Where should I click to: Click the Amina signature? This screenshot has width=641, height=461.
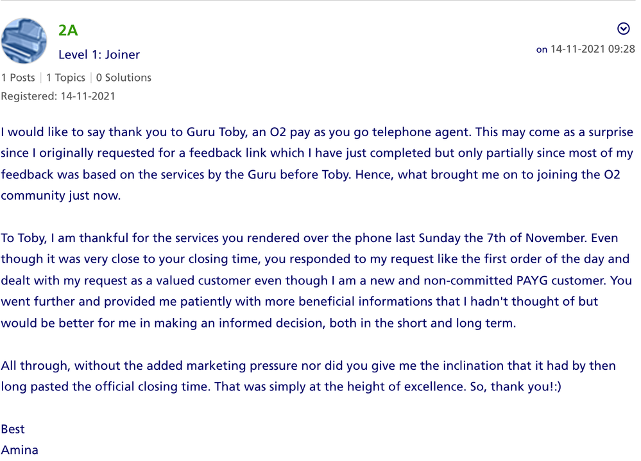pyautogui.click(x=20, y=450)
